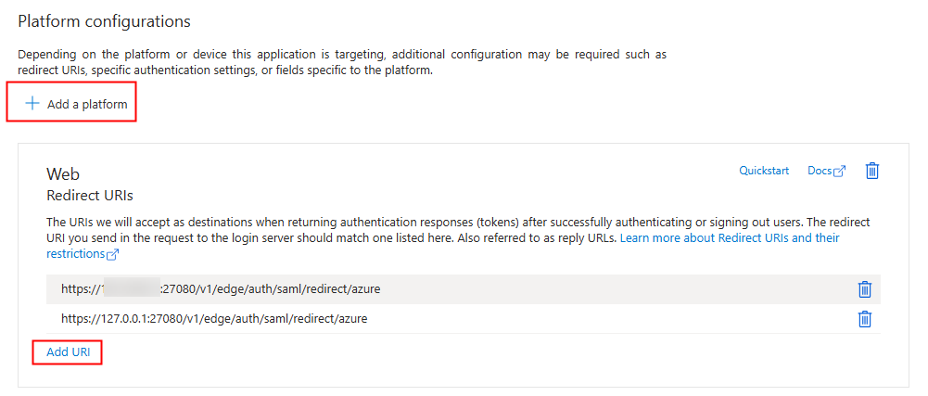
Task: Delete the Web platform using its trash icon
Action: click(x=871, y=171)
